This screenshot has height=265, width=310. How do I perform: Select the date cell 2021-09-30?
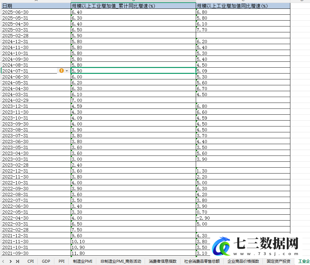click(36, 253)
